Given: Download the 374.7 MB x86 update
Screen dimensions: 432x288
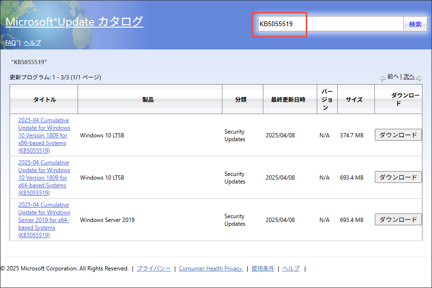Looking at the screenshot, I should pos(398,135).
